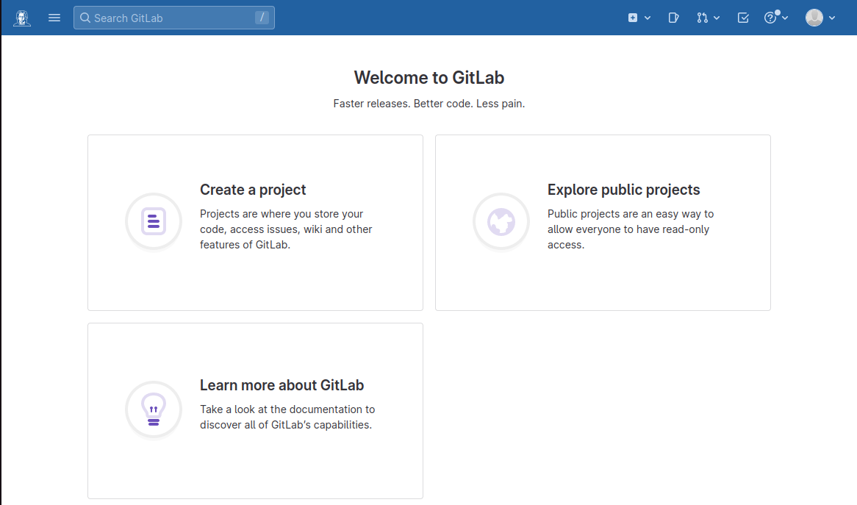The width and height of the screenshot is (857, 505).
Task: Open the hamburger main menu
Action: 54,18
